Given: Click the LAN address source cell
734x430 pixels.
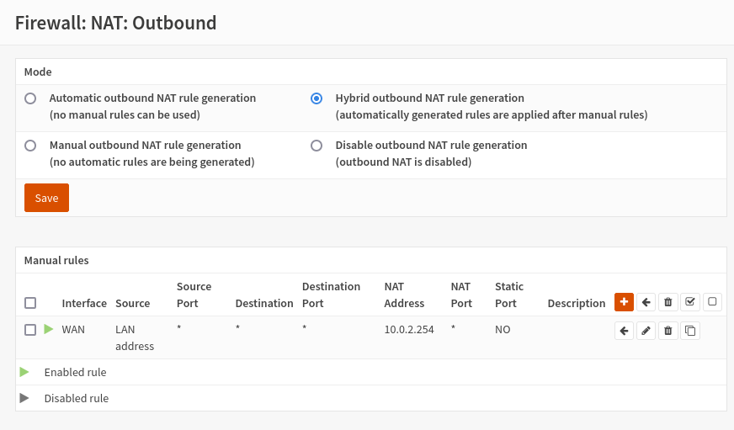Looking at the screenshot, I should pyautogui.click(x=135, y=337).
